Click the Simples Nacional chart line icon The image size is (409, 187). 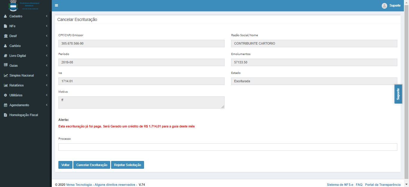(6, 76)
